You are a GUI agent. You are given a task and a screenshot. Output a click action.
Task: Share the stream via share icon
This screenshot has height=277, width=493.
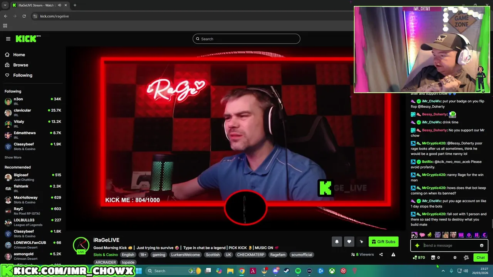coord(381,254)
